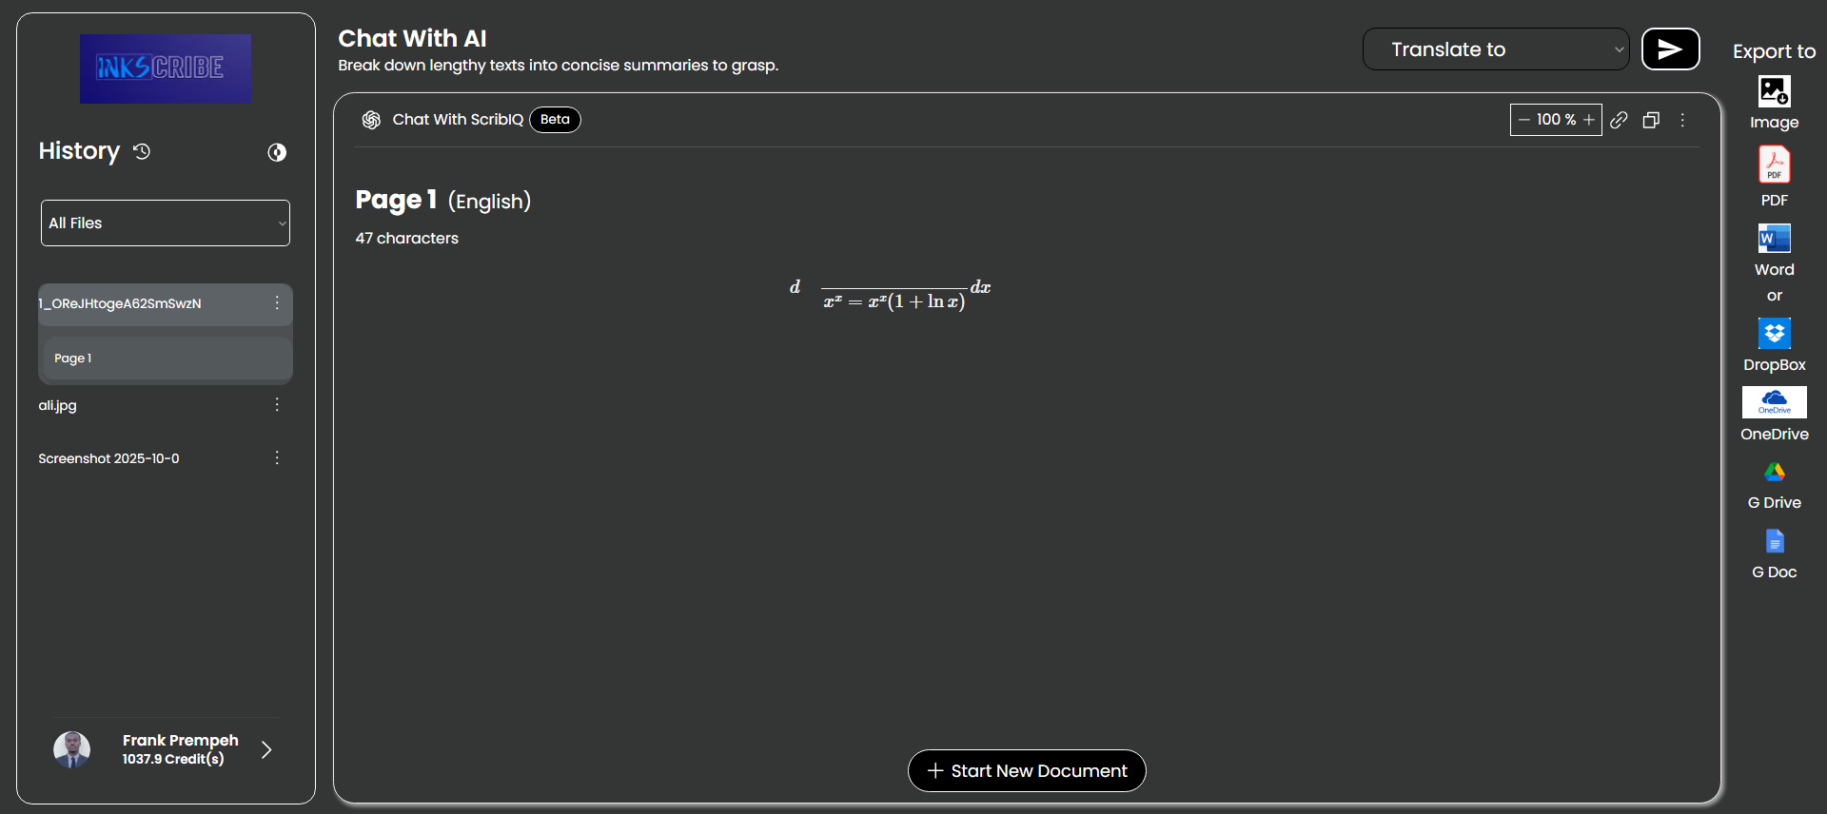
Task: Increase zoom with the plus button
Action: (1588, 120)
